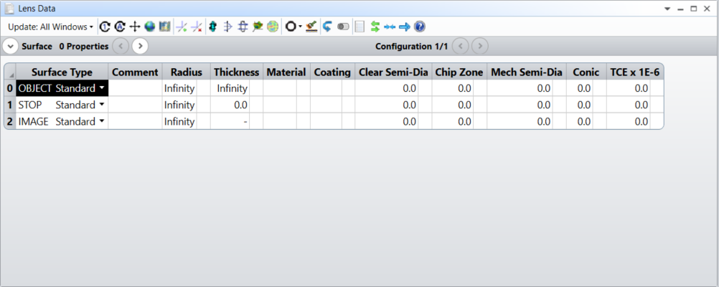719x287 pixels.
Task: Click the Surface Type column header
Action: (x=62, y=72)
